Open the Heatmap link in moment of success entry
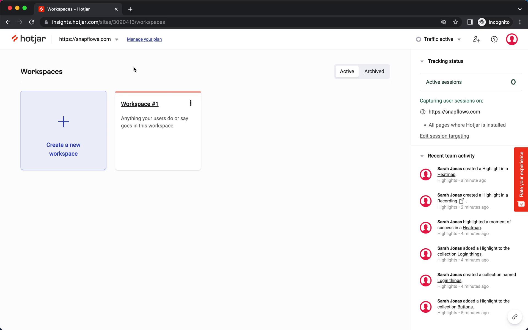This screenshot has width=528, height=330. point(471,228)
